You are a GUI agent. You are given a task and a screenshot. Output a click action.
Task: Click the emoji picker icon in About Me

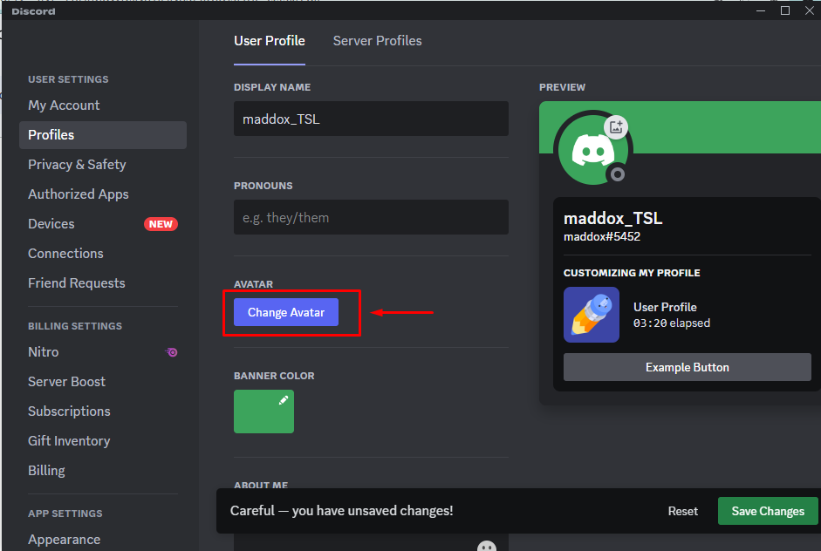tap(487, 546)
